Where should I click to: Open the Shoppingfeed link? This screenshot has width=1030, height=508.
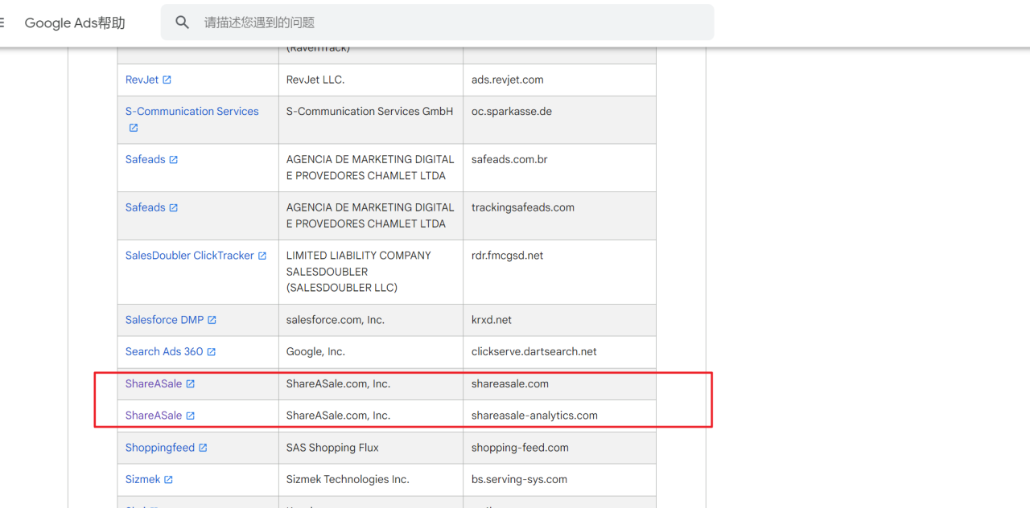[159, 448]
